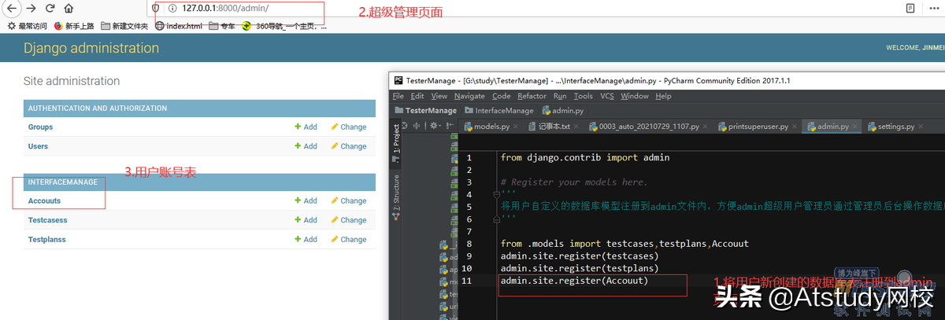Change Testplanss entries
Viewport: 945px width, 320px height.
point(349,239)
